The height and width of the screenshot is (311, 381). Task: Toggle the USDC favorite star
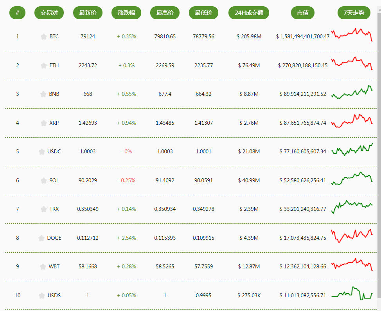41,152
